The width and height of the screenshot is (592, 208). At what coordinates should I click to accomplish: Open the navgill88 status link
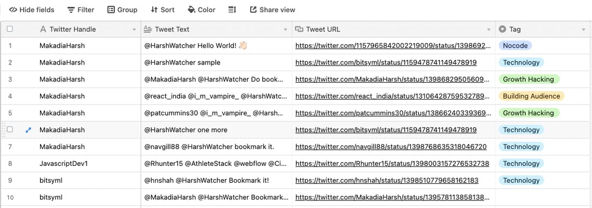[391, 147]
